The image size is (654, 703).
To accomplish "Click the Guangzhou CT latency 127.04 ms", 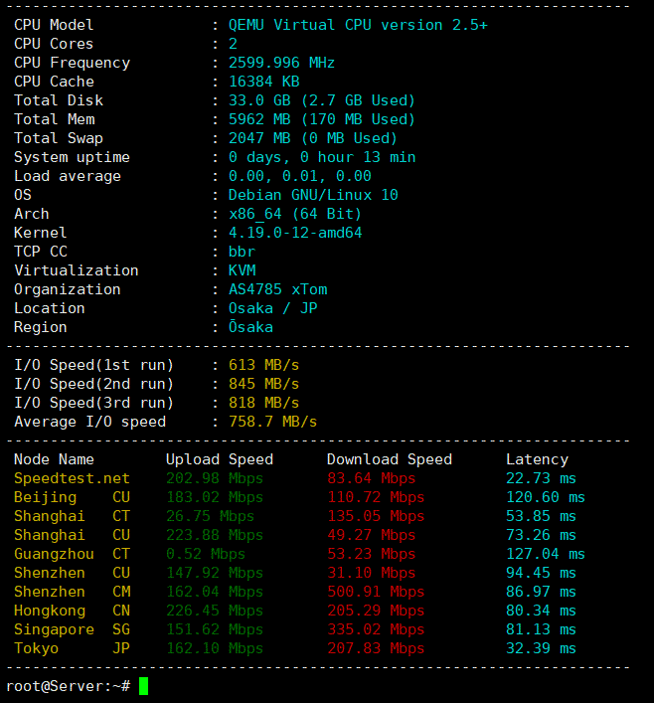I will (546, 554).
